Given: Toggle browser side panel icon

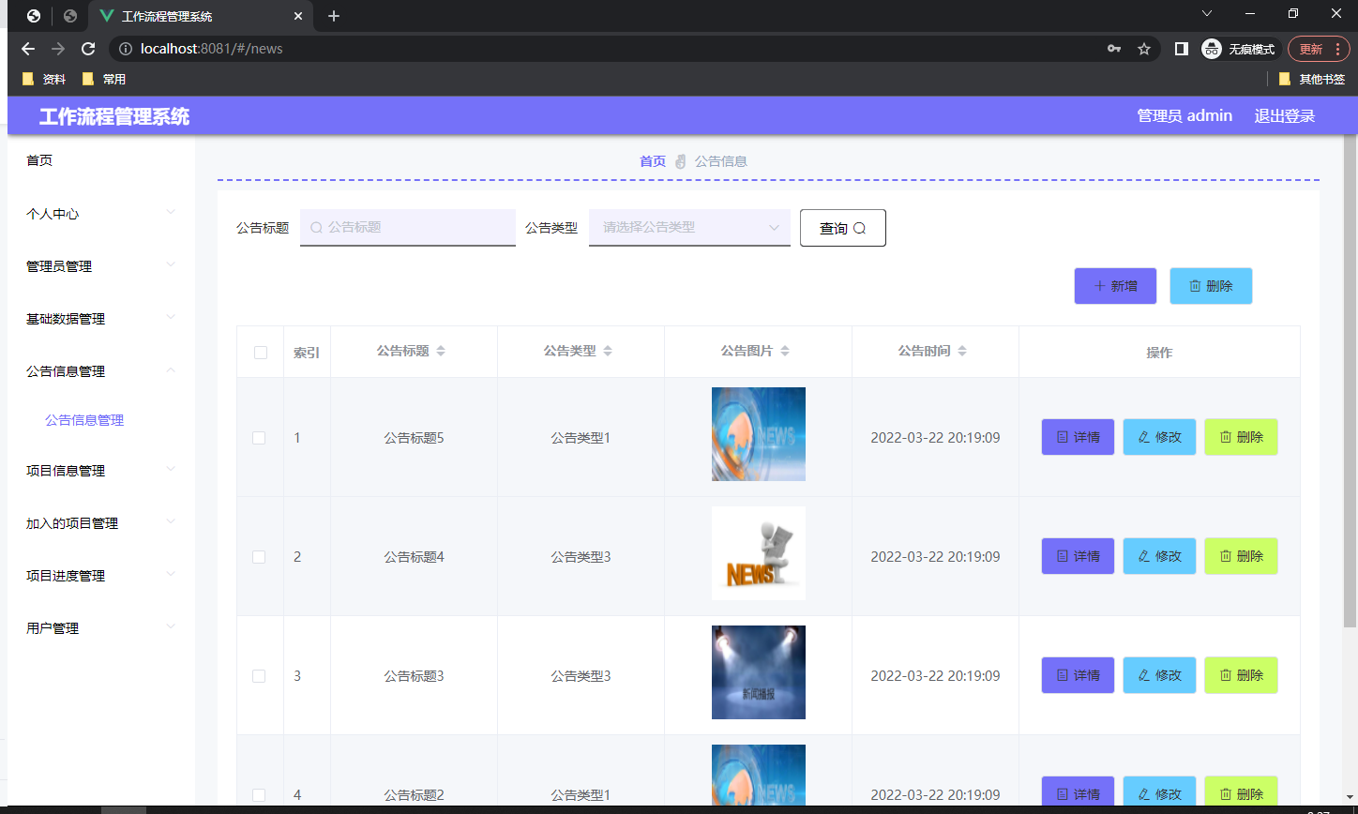Looking at the screenshot, I should [x=1182, y=49].
